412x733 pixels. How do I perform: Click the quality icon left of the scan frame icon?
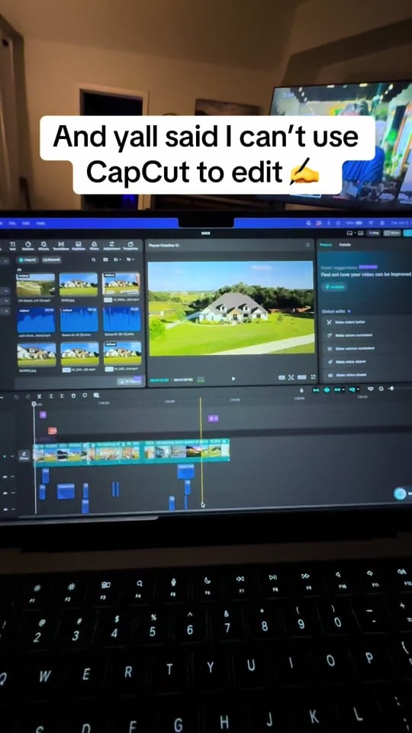click(282, 376)
